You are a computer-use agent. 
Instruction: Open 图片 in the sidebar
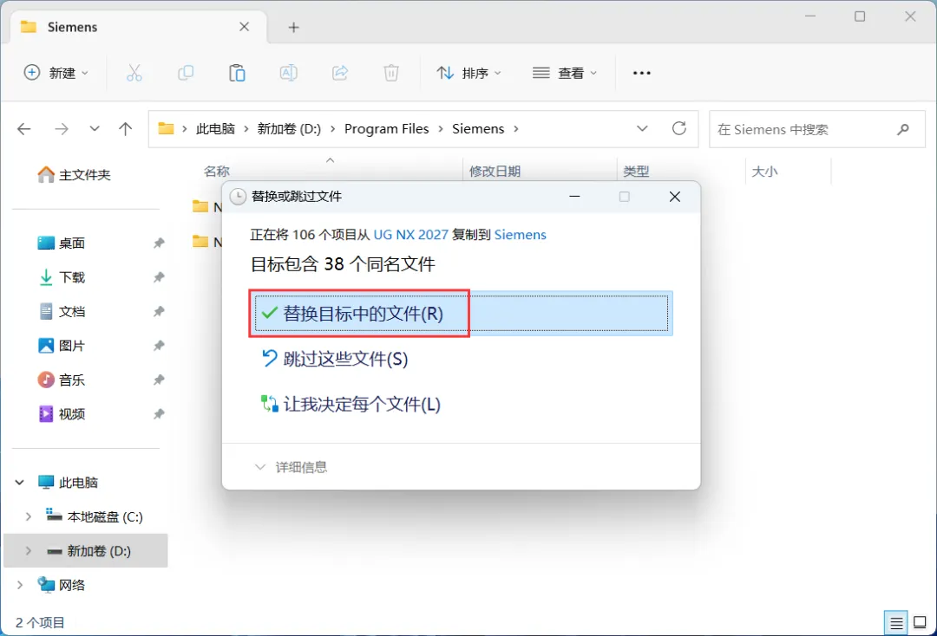[x=62, y=346]
